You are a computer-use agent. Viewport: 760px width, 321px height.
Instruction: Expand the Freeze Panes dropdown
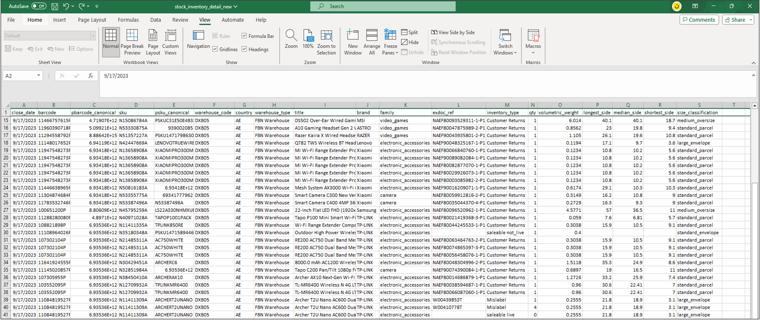pyautogui.click(x=390, y=52)
